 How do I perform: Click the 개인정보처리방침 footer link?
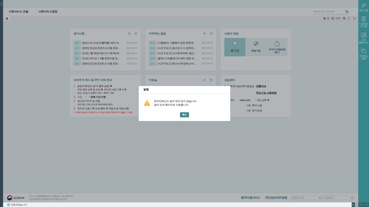pyautogui.click(x=276, y=198)
